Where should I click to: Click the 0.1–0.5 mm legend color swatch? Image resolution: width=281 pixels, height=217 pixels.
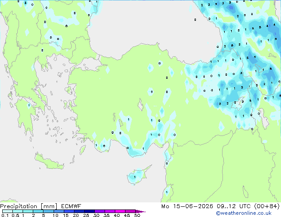8,211
